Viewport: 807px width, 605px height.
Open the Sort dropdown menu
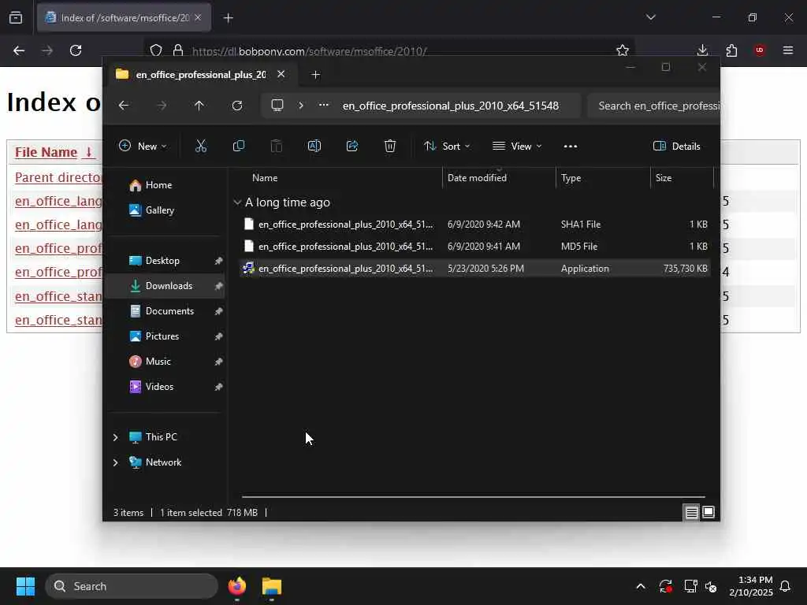coord(447,146)
